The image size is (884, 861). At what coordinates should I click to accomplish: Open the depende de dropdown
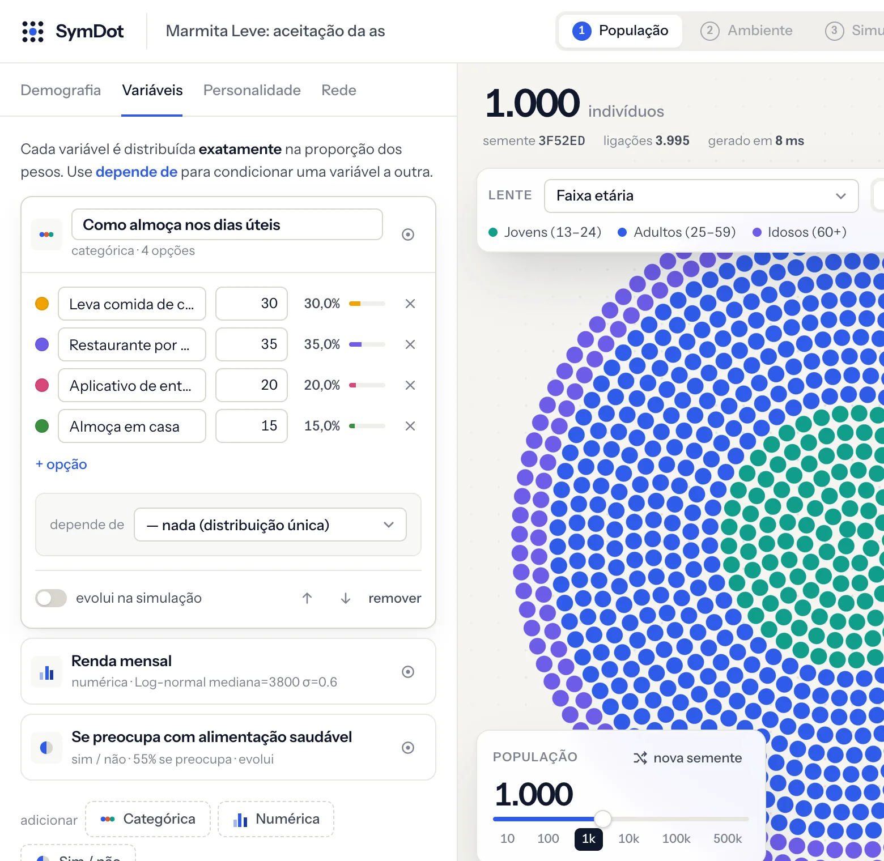(270, 525)
